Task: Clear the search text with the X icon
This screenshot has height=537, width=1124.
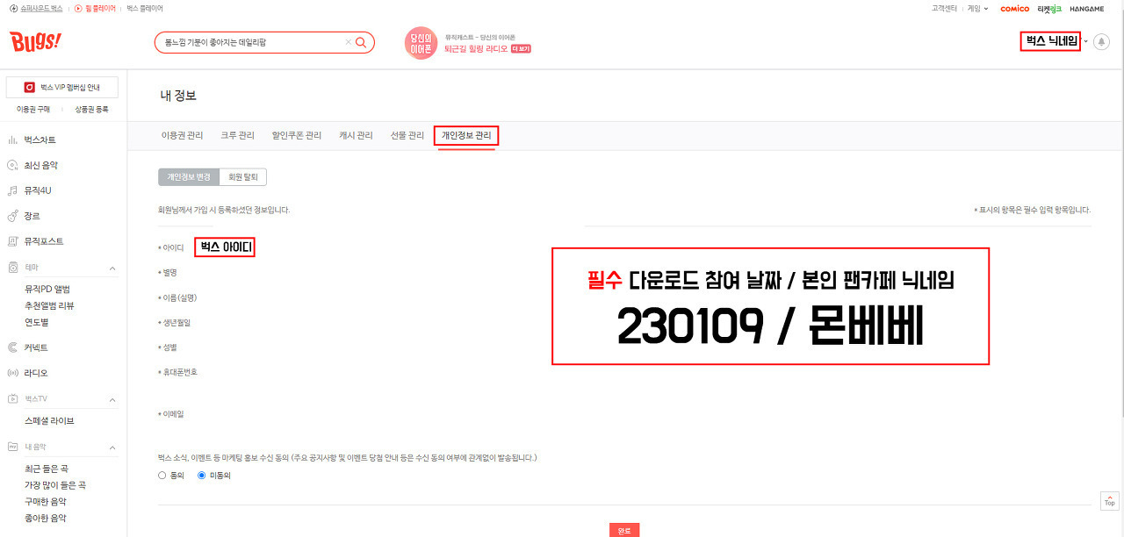Action: pos(348,42)
